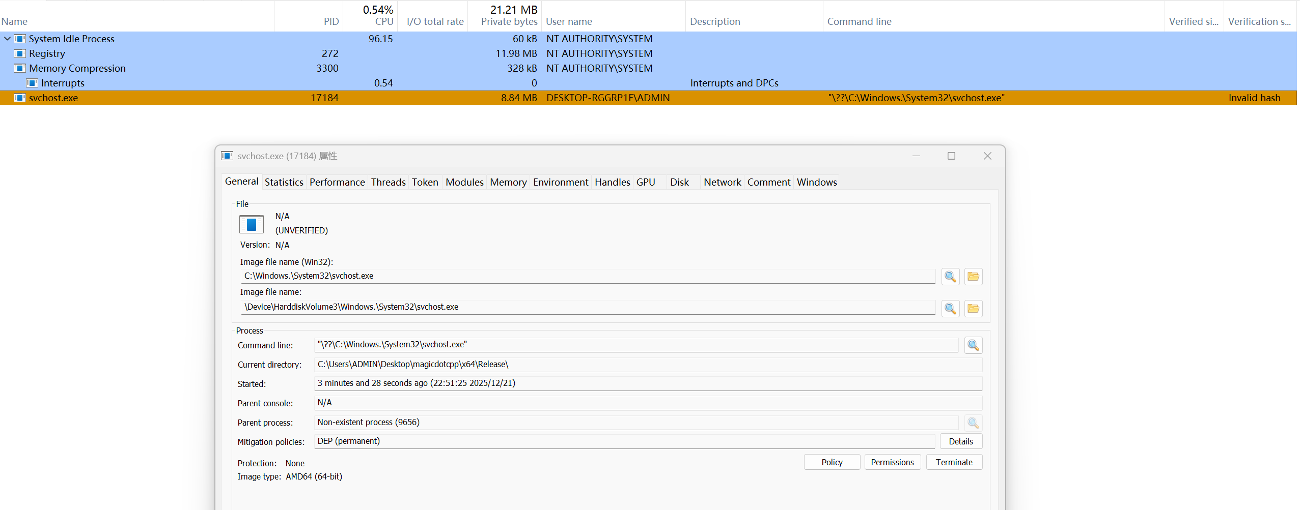Screen dimensions: 1300x510
Task: Open folder location for Win32 image file
Action: (973, 277)
